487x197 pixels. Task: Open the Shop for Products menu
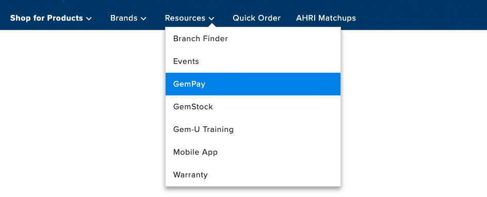point(51,18)
